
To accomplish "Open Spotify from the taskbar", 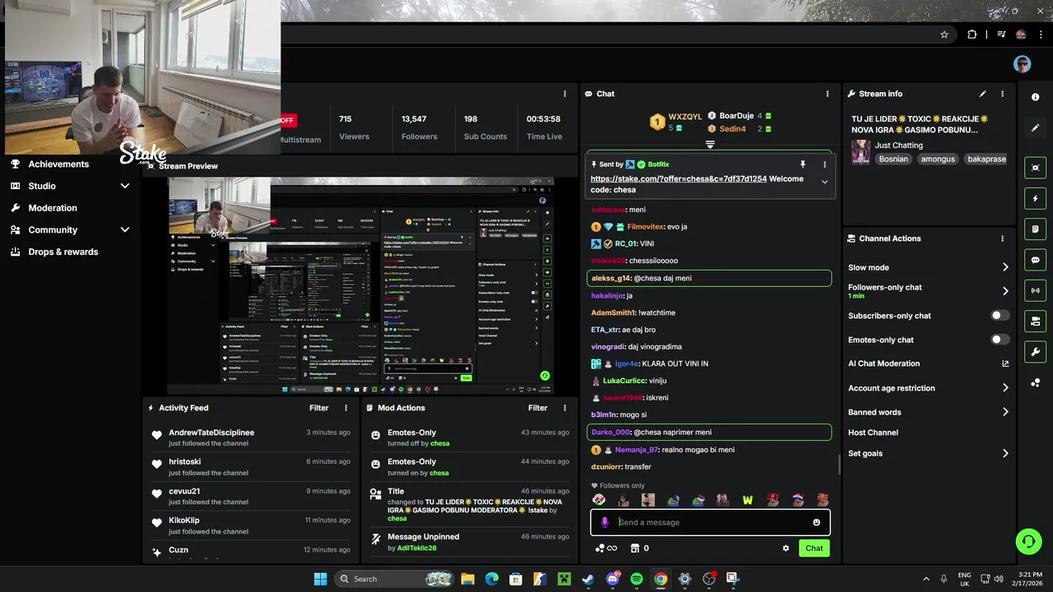I will click(637, 579).
